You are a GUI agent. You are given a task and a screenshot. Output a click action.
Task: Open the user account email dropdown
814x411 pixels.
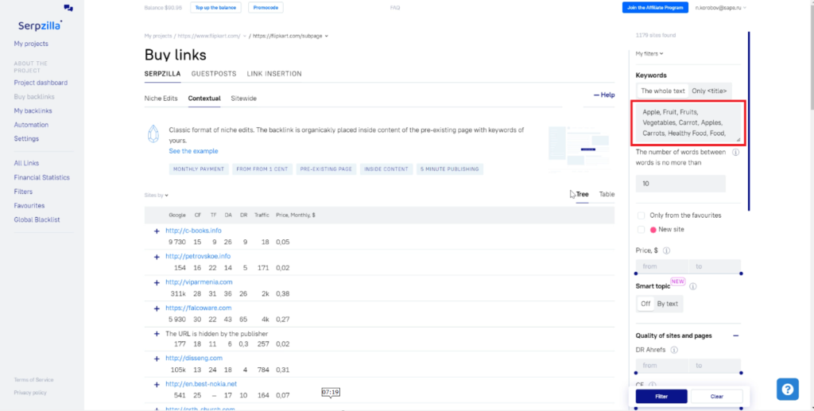coord(720,8)
